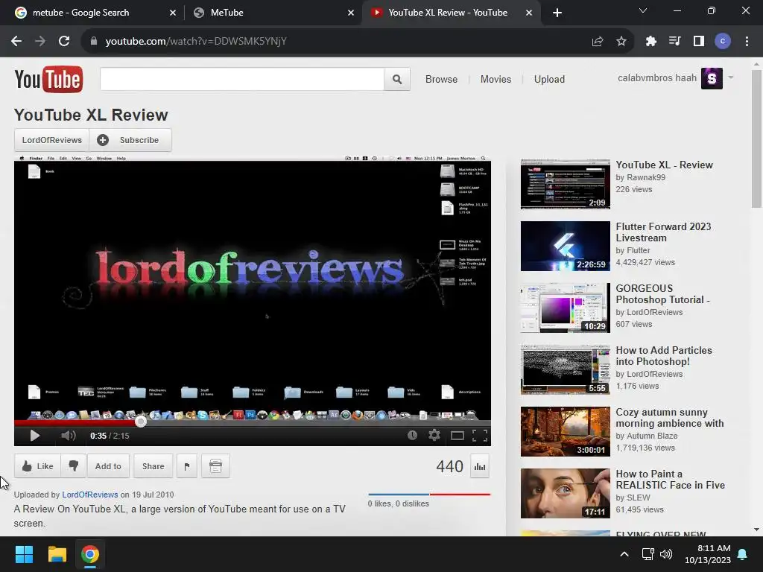Close the MeTube tab
The height and width of the screenshot is (572, 763).
pos(351,13)
